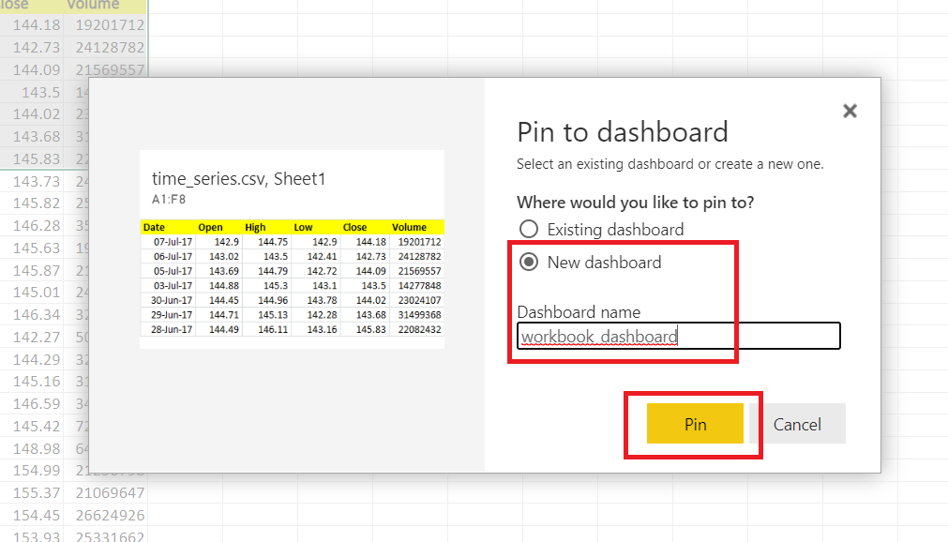Select the "New dashboard" radio button

pyautogui.click(x=529, y=263)
